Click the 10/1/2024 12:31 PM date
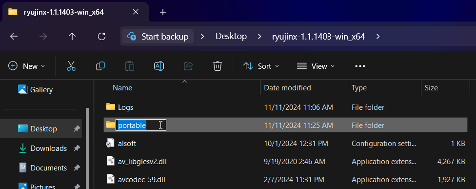 tap(296, 144)
